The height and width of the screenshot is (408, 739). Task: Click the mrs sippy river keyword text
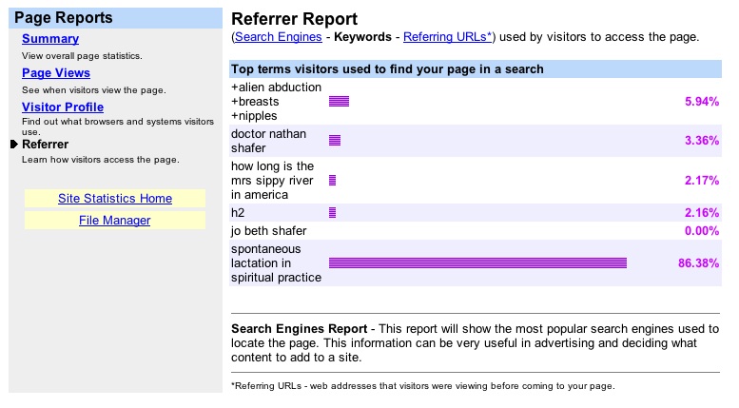(272, 181)
